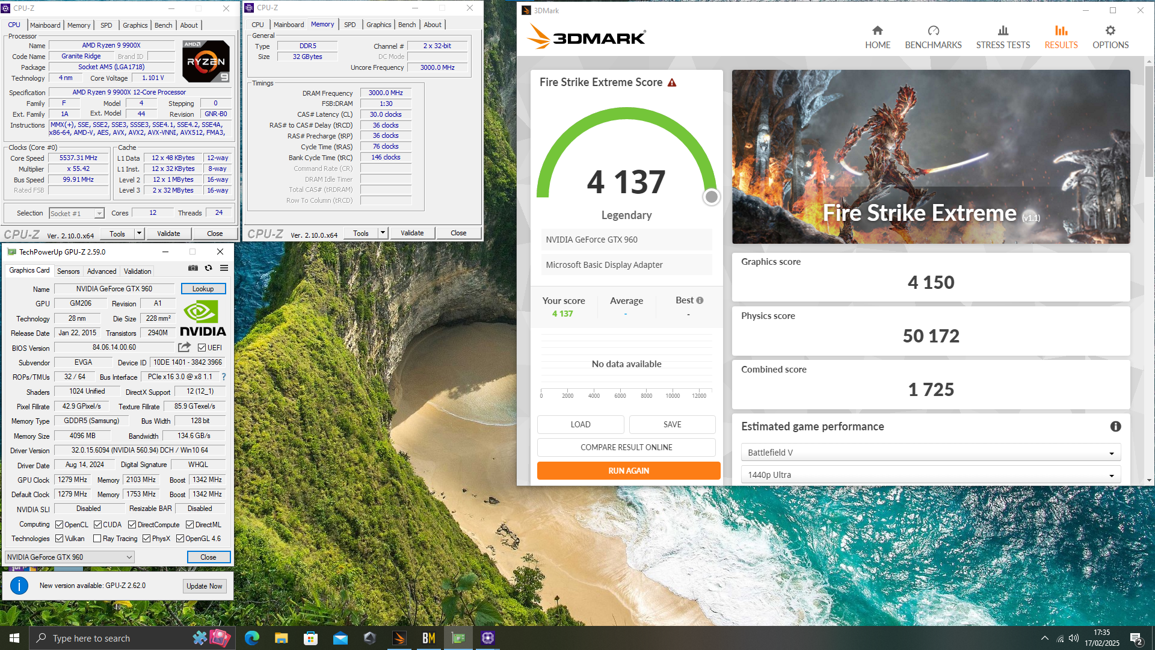Switch to the 3DMark taskbar icon
The width and height of the screenshot is (1155, 650).
click(x=399, y=638)
